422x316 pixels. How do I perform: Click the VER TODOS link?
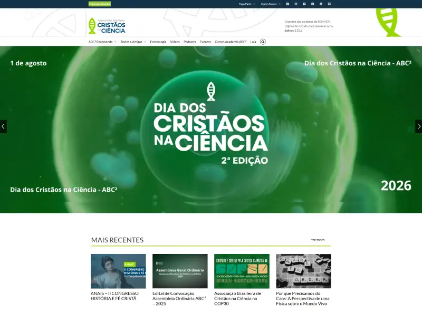coord(318,240)
